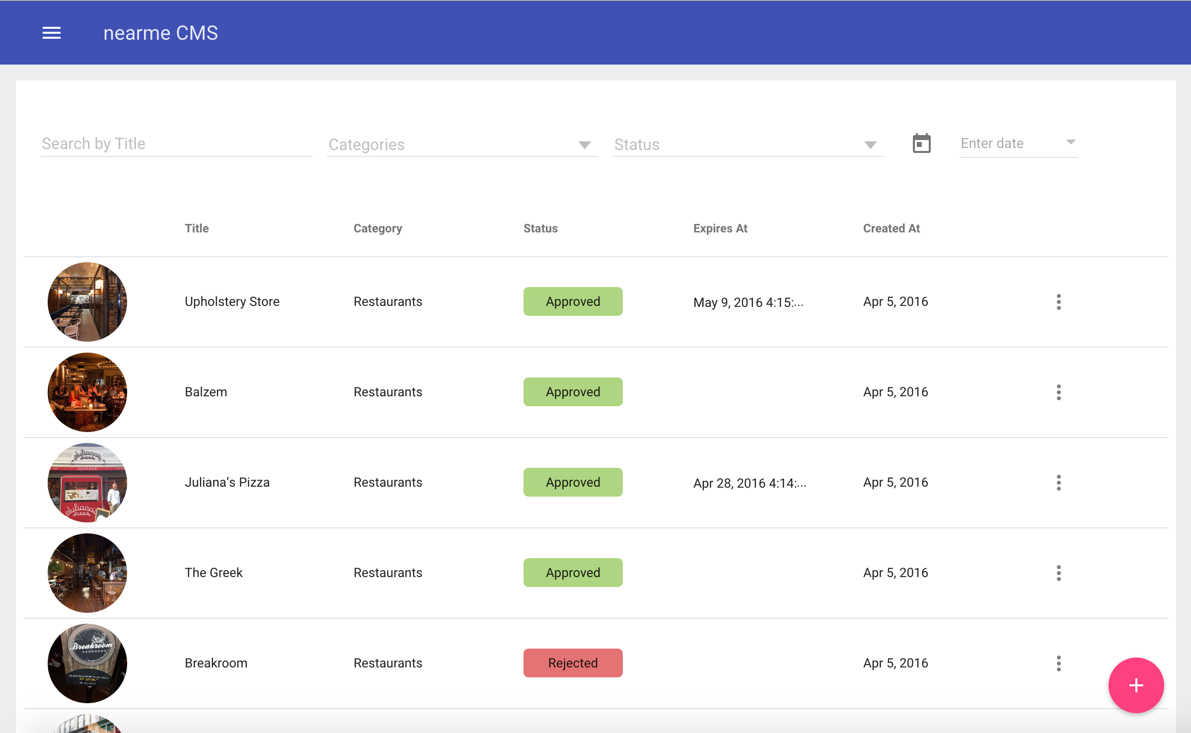Open the overflow menu for The Greek

[1059, 573]
